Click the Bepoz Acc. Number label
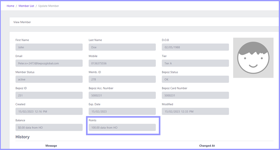This screenshot has height=150, width=280. 101,88
